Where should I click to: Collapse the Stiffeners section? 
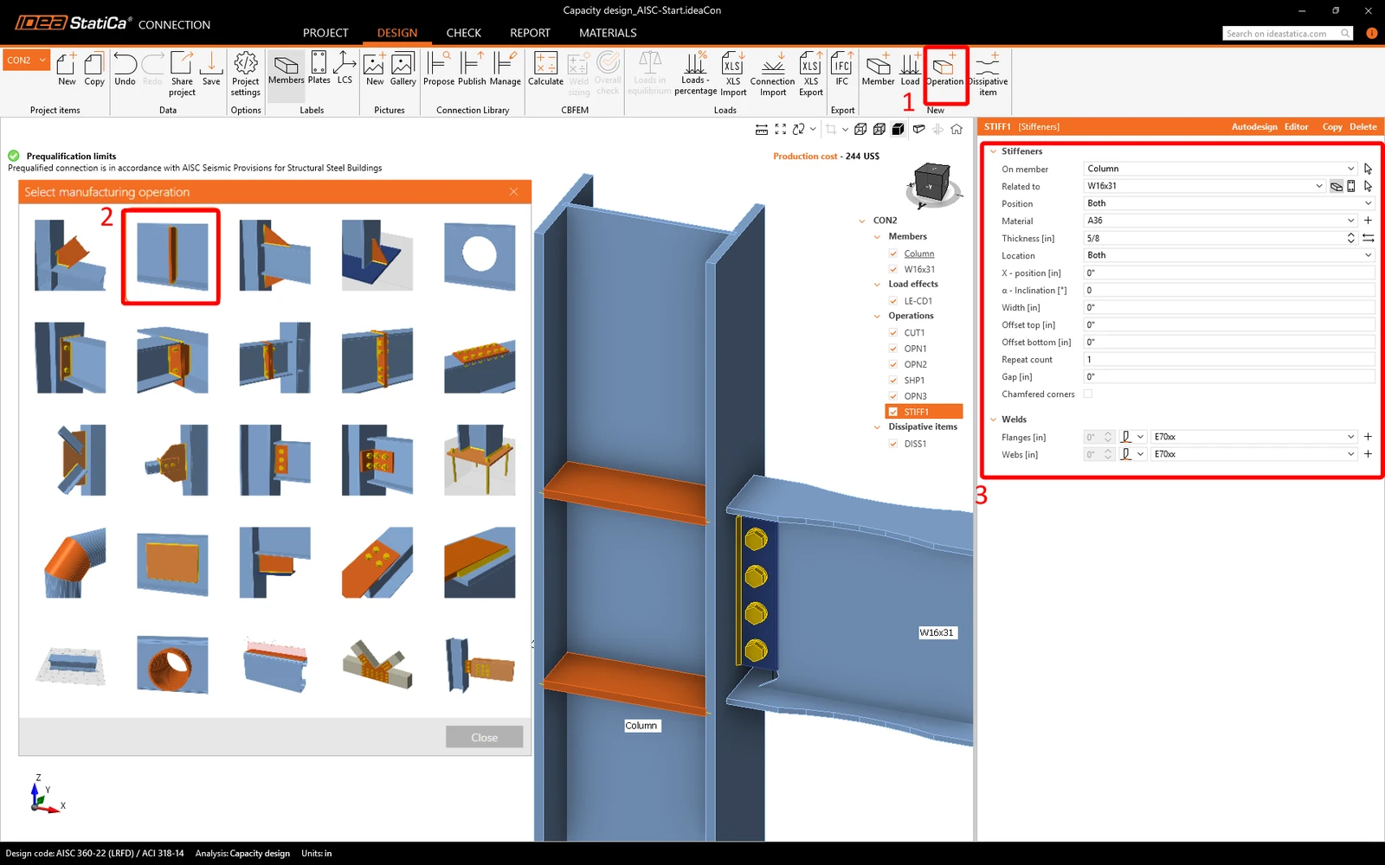[993, 151]
